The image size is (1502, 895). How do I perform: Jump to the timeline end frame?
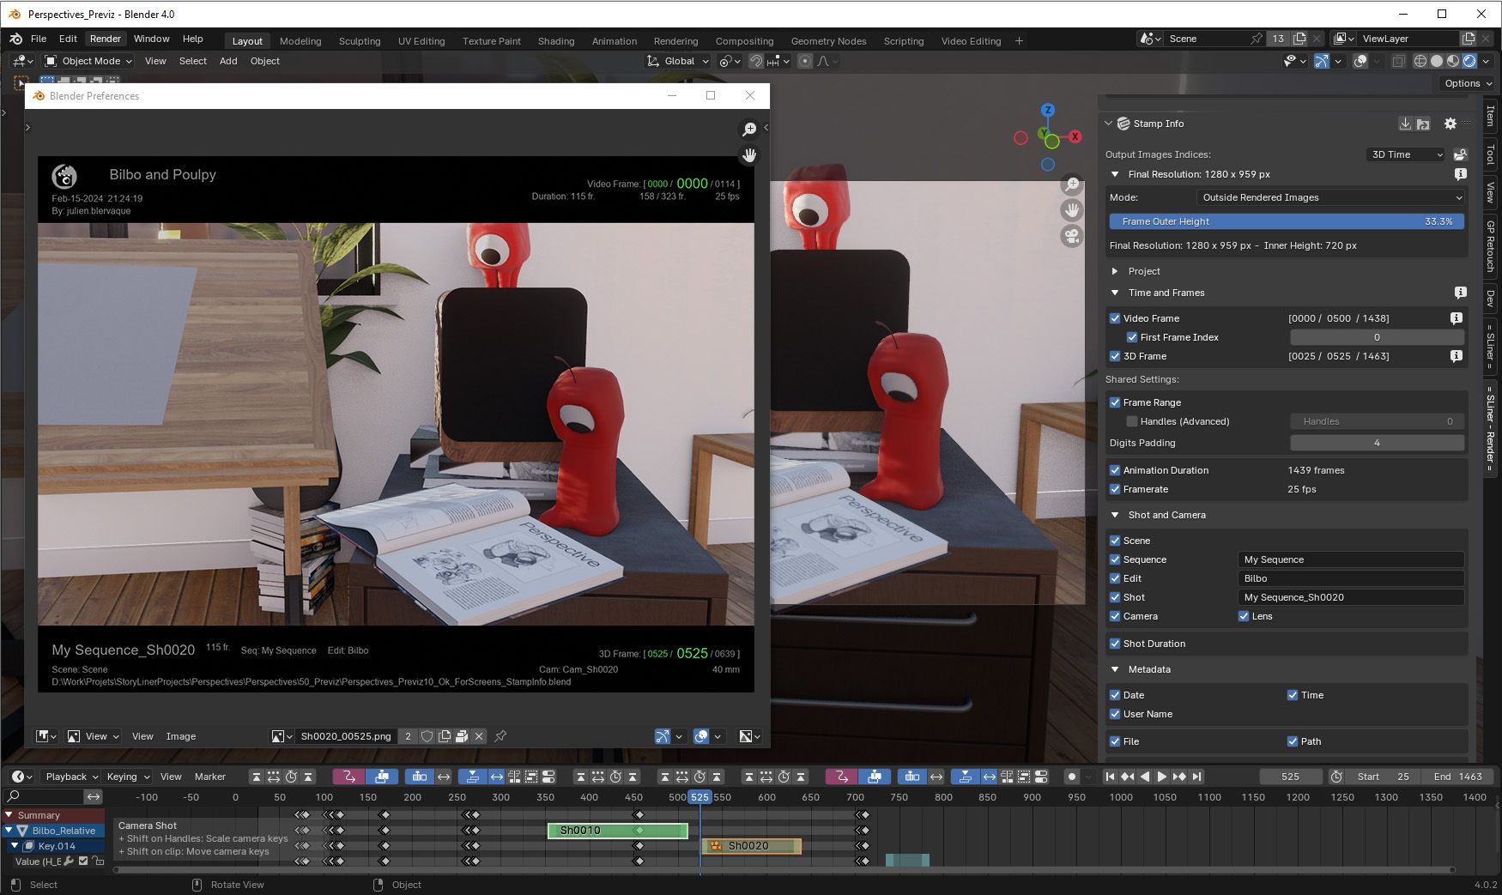point(1197,777)
